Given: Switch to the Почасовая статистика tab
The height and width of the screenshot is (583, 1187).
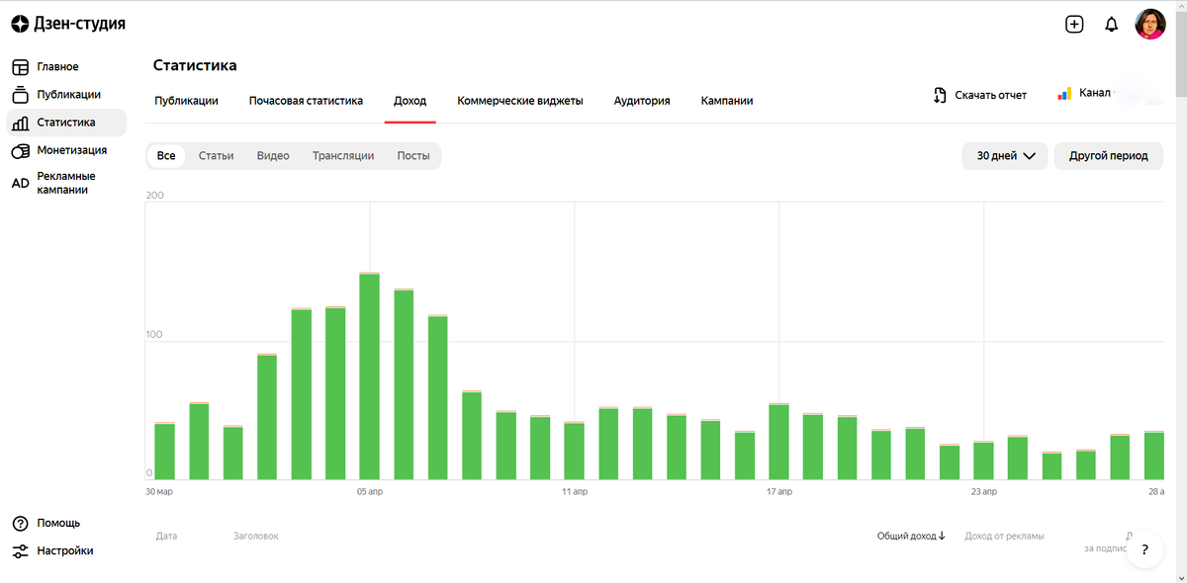Looking at the screenshot, I should click(x=306, y=101).
